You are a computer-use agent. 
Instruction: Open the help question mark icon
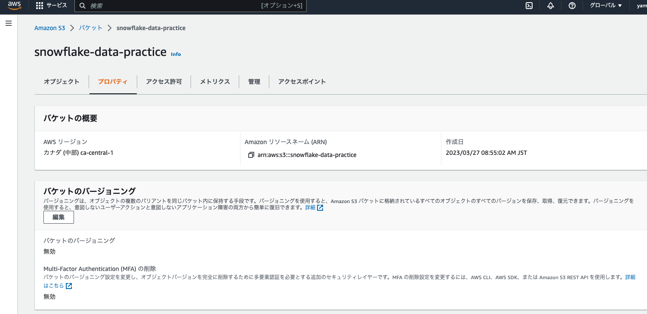[x=572, y=6]
